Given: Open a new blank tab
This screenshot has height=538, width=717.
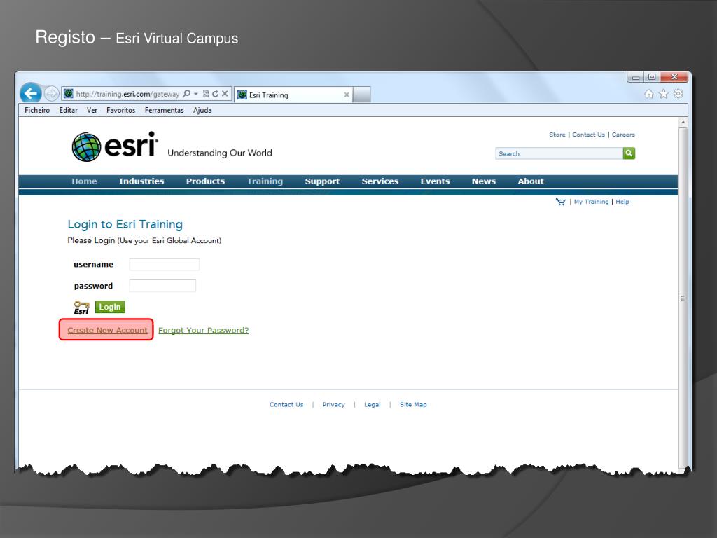Looking at the screenshot, I should click(x=361, y=95).
